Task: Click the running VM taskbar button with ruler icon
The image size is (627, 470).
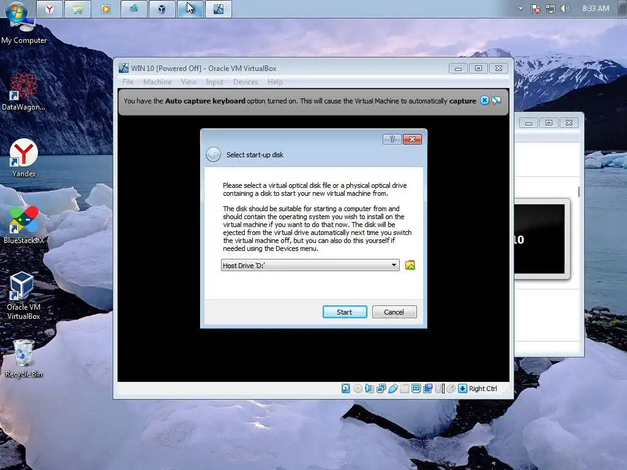Action: [x=219, y=9]
